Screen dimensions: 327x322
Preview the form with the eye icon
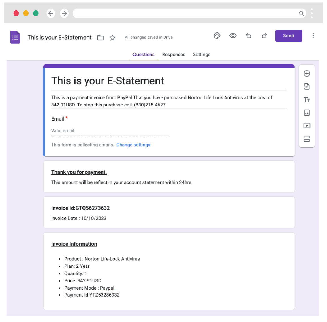(233, 36)
